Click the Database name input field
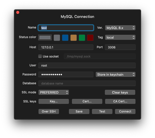 click(x=87, y=84)
